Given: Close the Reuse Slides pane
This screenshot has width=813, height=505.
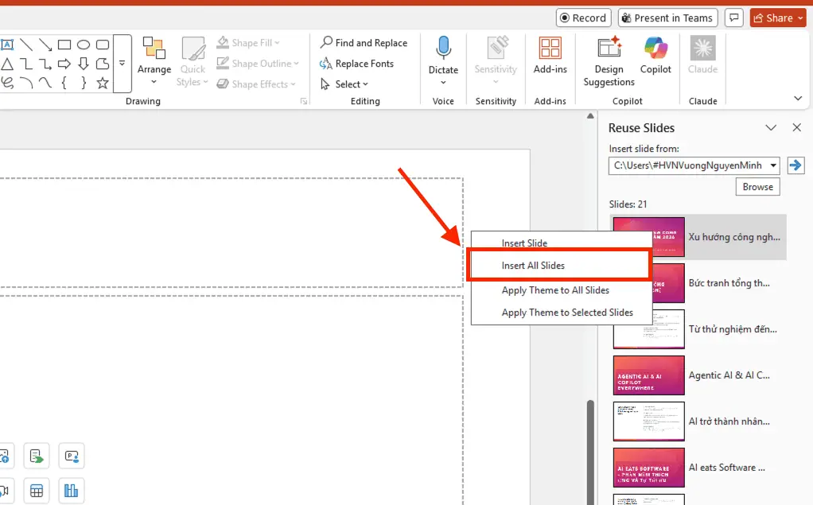Looking at the screenshot, I should click(797, 127).
